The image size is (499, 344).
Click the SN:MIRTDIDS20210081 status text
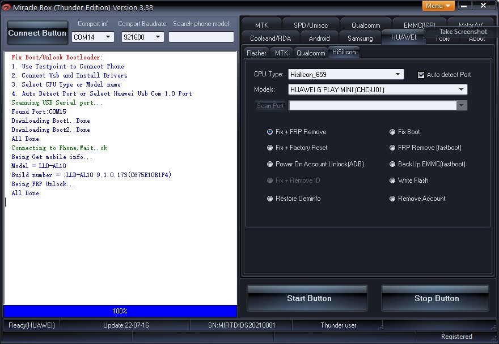[x=242, y=325]
